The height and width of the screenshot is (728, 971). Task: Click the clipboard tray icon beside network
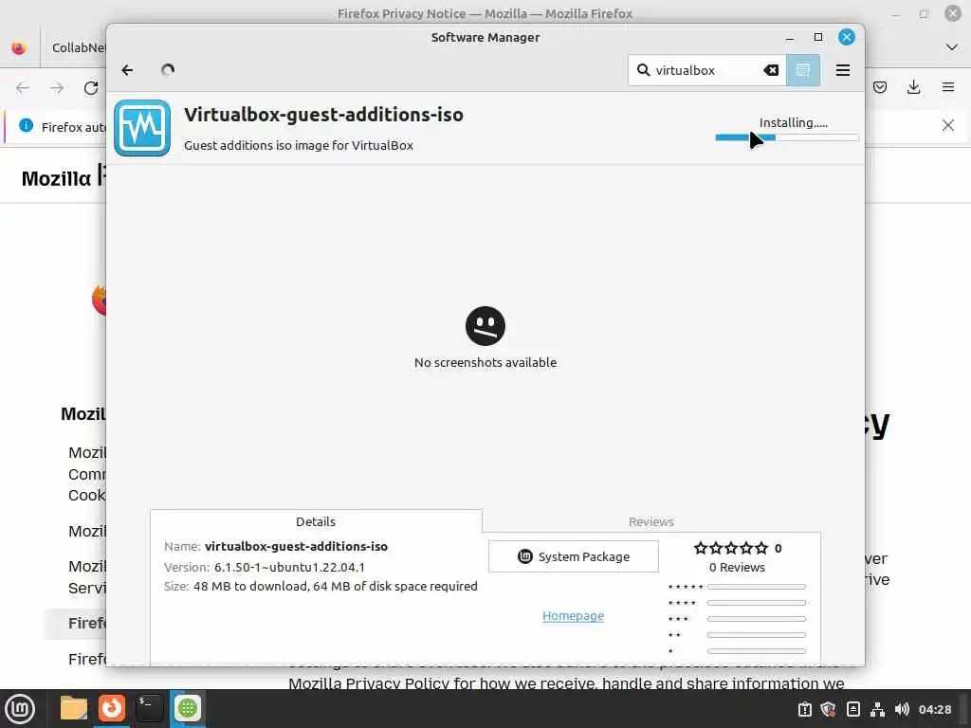click(853, 709)
